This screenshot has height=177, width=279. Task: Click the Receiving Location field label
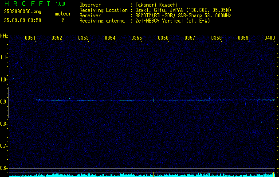[103, 10]
